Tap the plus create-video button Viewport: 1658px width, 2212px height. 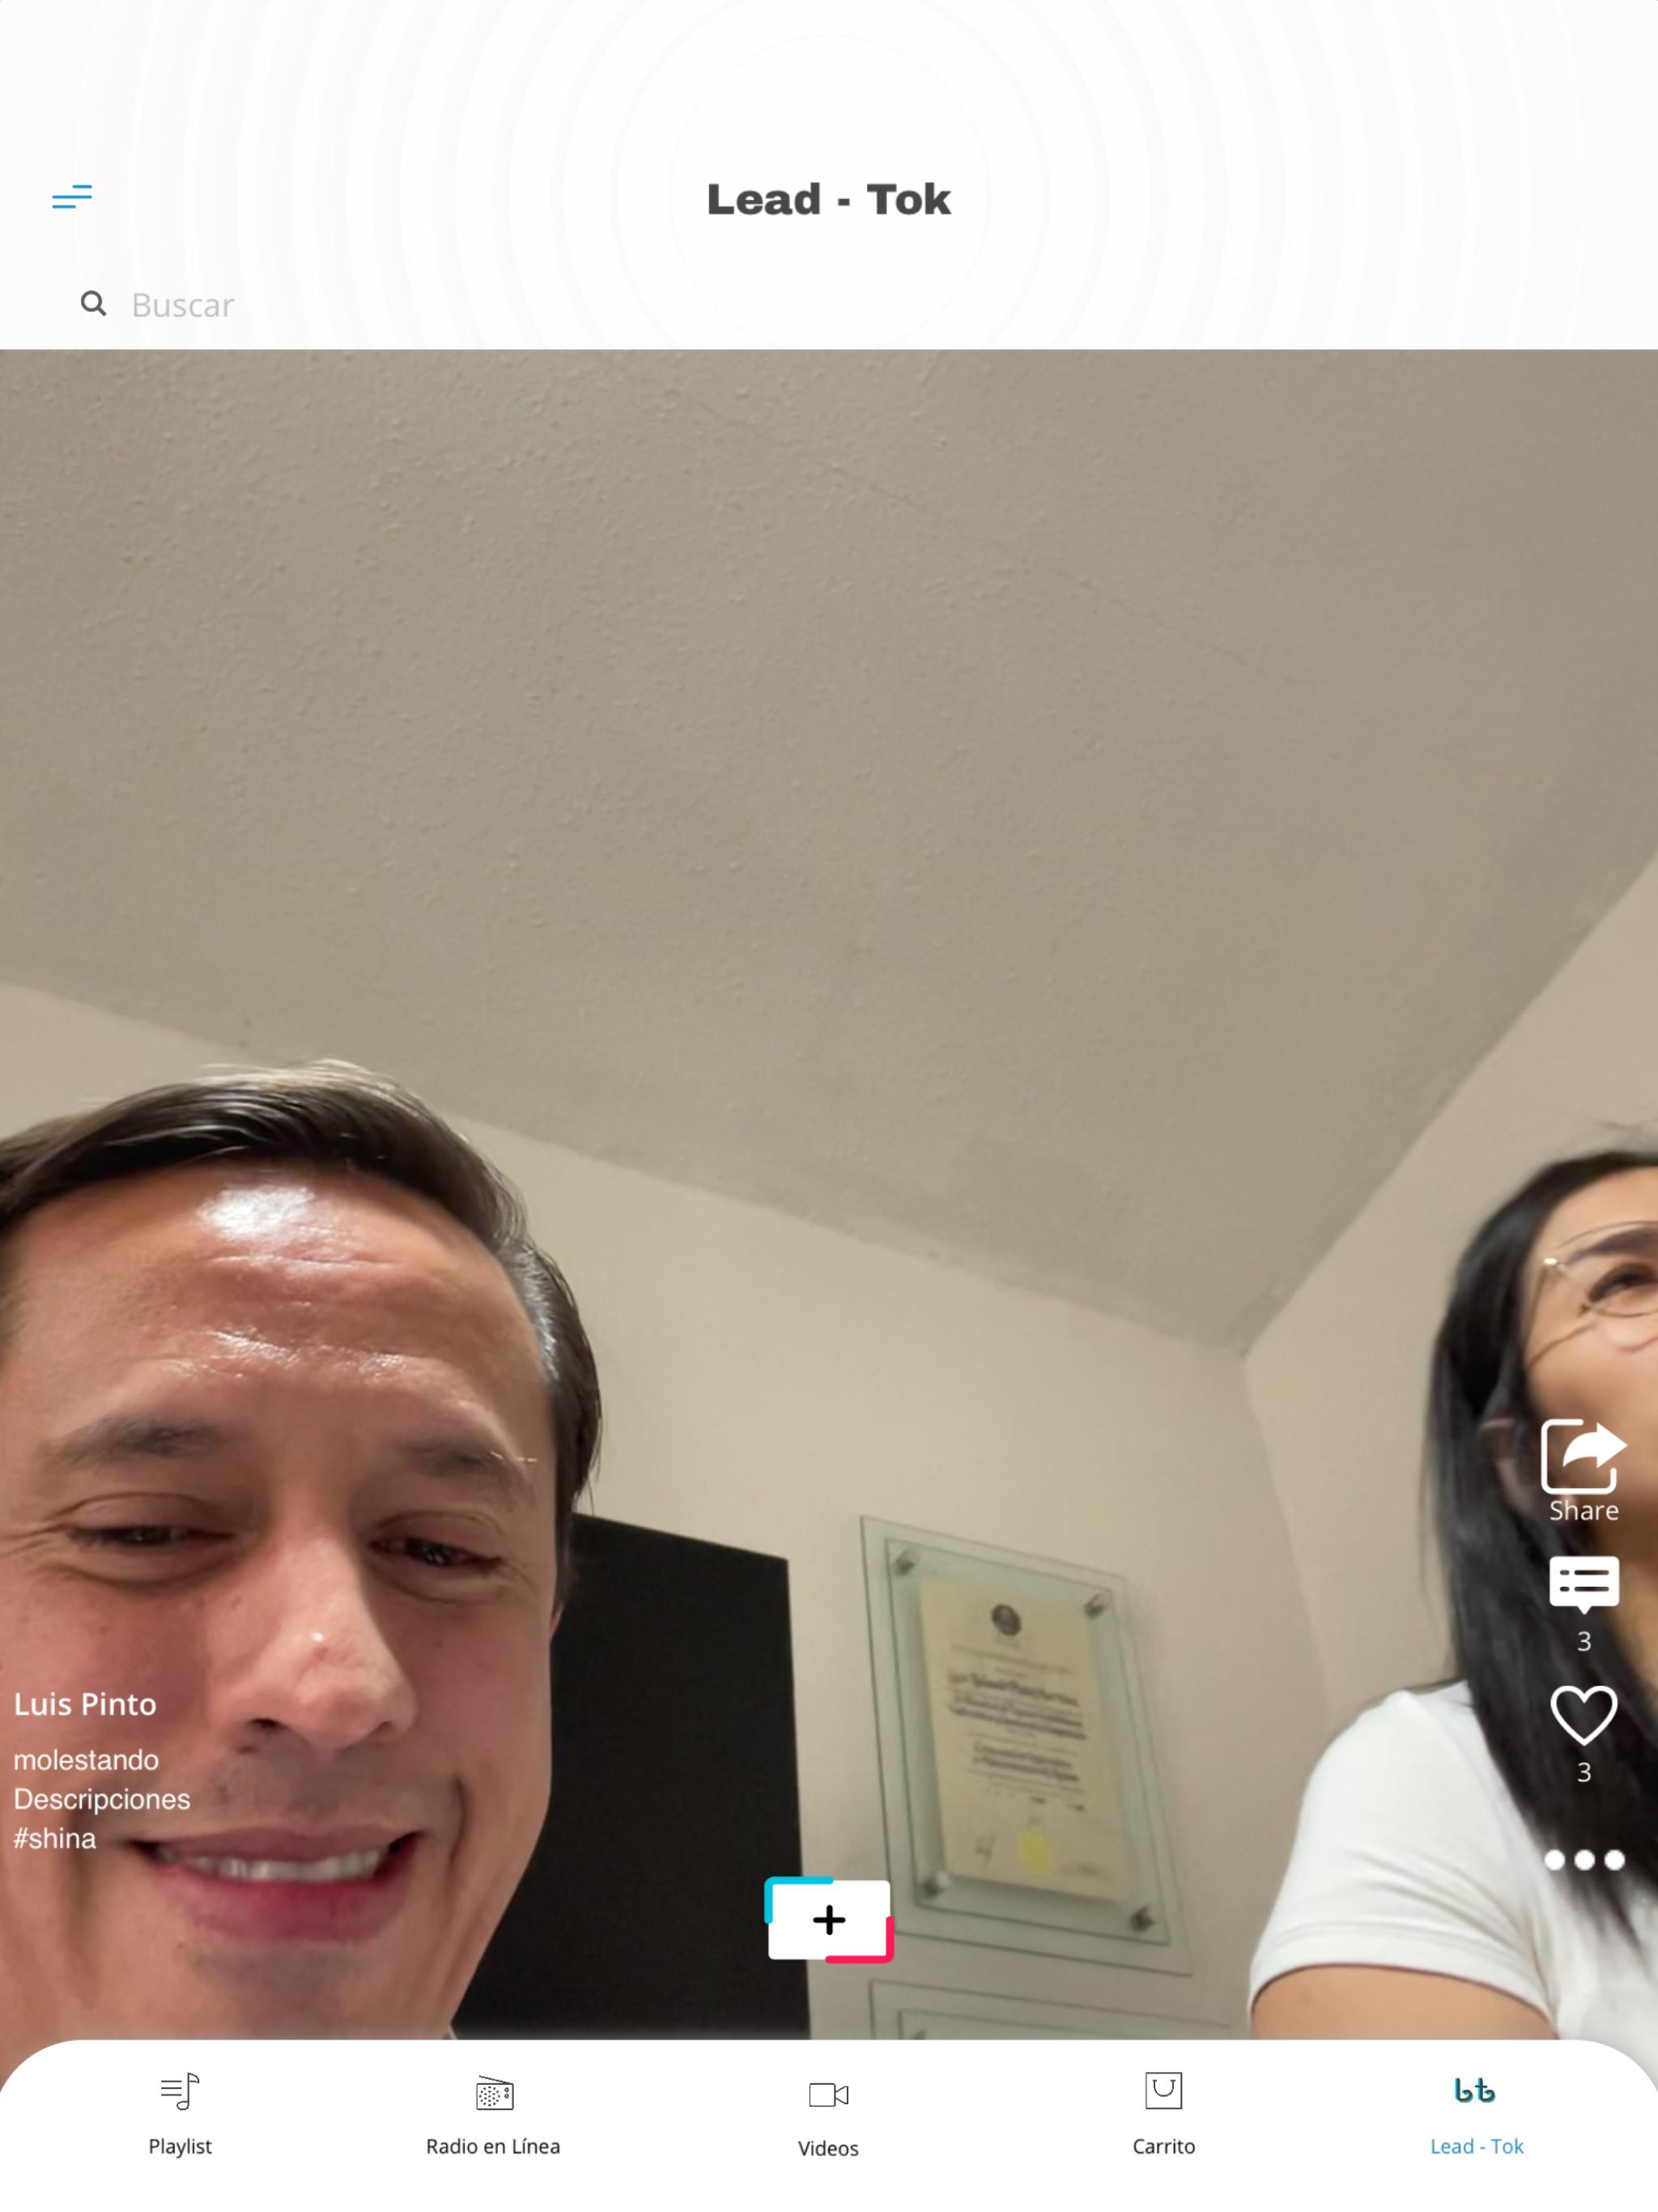[829, 1920]
